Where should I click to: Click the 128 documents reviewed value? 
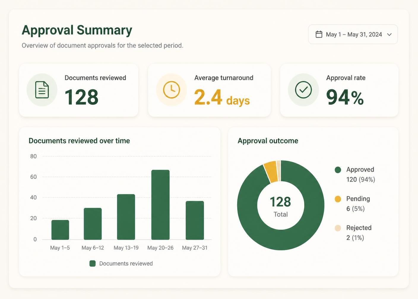tap(81, 97)
